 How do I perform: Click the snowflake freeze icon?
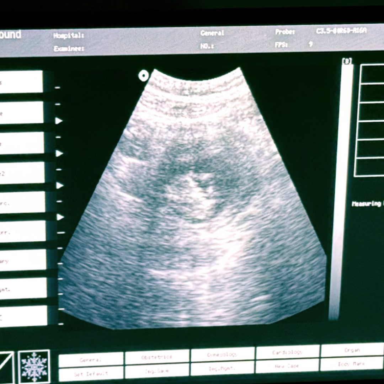pyautogui.click(x=34, y=366)
